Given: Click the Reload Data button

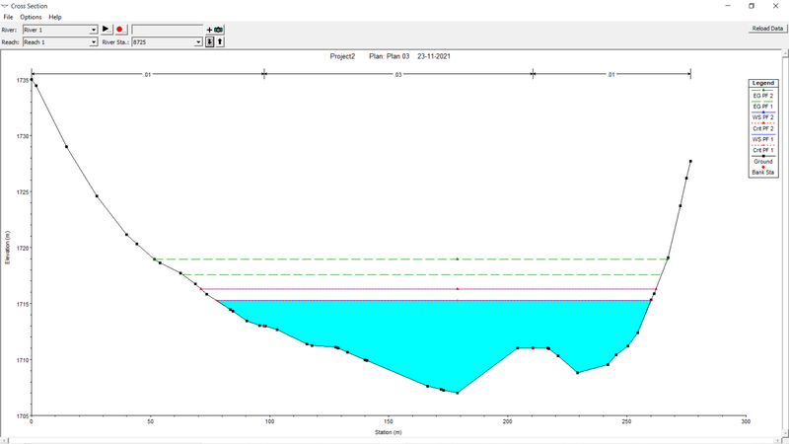Looking at the screenshot, I should 767,29.
